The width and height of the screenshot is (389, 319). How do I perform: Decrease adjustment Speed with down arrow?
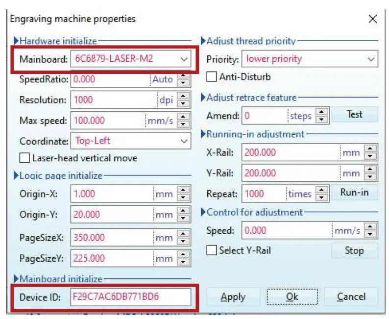coord(370,234)
